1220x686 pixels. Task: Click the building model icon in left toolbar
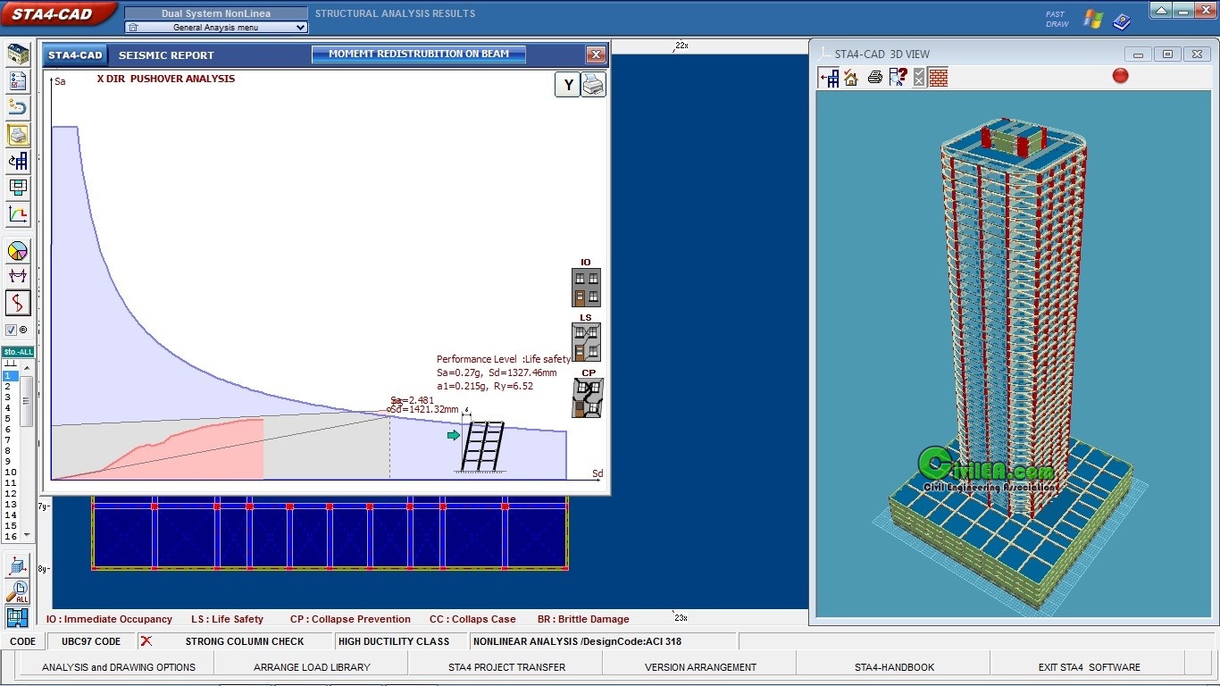[18, 54]
